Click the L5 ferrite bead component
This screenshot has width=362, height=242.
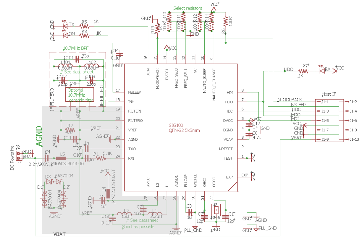coord(63,158)
